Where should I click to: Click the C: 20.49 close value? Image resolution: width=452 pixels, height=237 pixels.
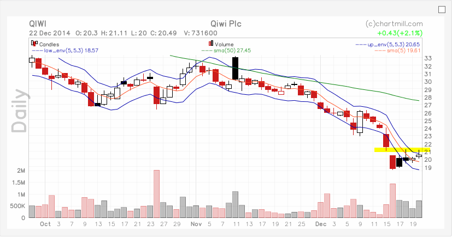coord(163,33)
